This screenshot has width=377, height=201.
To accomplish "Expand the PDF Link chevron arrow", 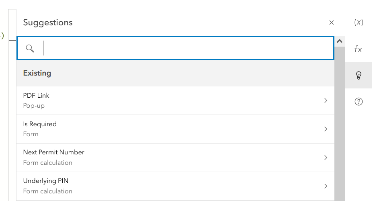I will [326, 100].
